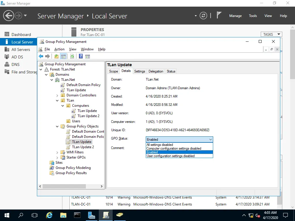295x221 pixels.
Task: Open Task View on the taskbar
Action: click(x=35, y=215)
